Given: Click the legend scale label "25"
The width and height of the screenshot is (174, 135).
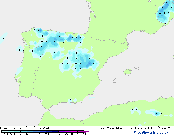Looking at the screenshot, I should click(x=53, y=134).
